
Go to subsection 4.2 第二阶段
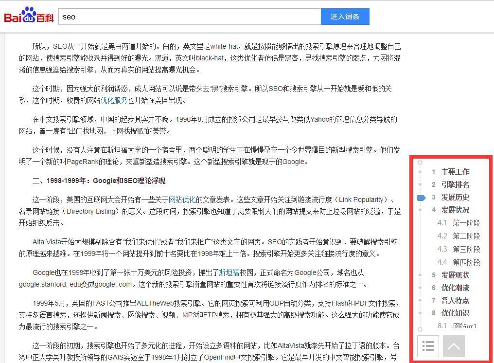tap(459, 236)
